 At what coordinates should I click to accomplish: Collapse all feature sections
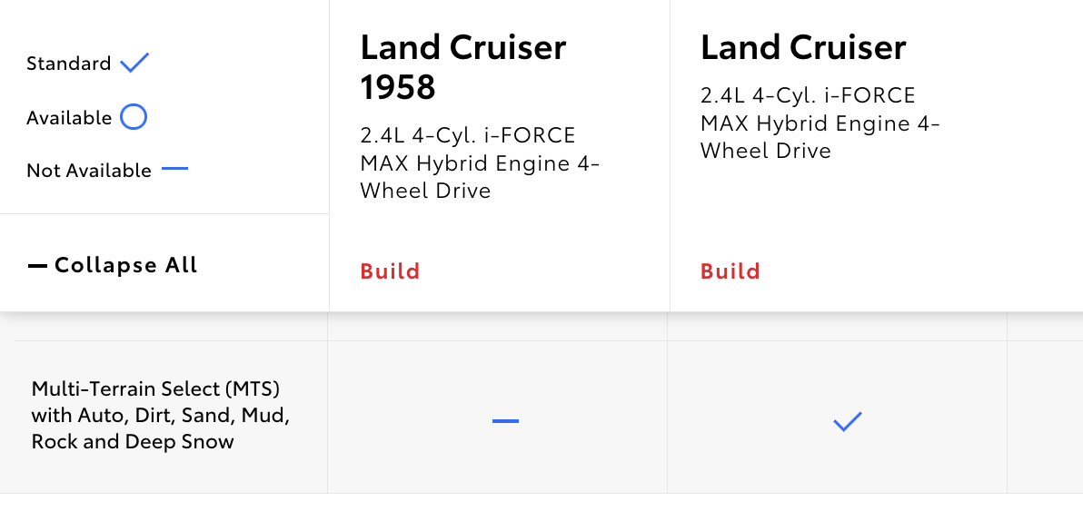(113, 265)
